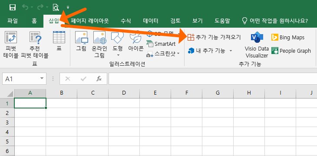
Task: Click cell C3
Action: coord(93,122)
